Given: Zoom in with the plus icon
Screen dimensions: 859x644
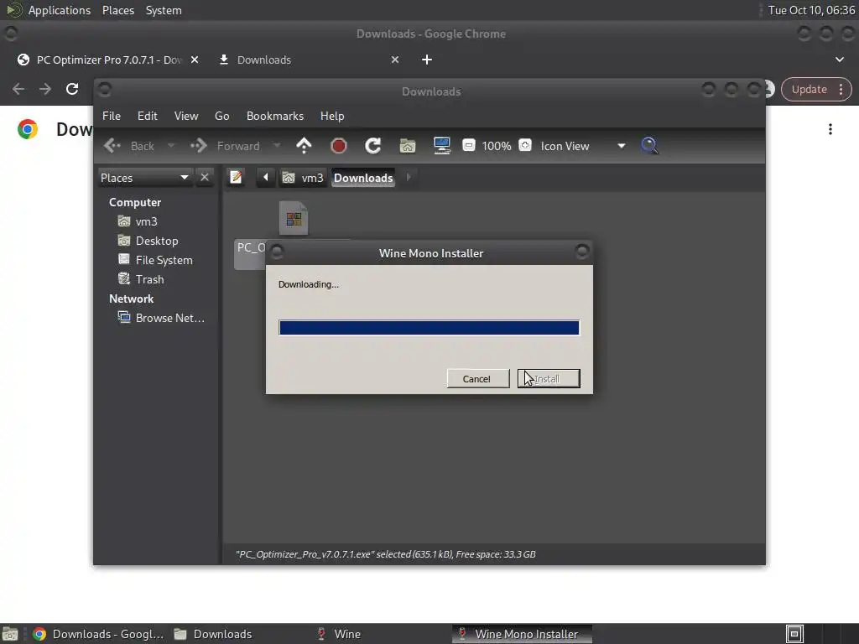Looking at the screenshot, I should [x=525, y=145].
